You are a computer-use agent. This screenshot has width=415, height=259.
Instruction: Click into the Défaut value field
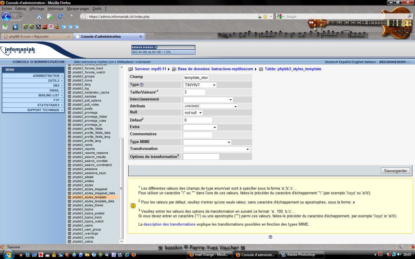[197, 120]
